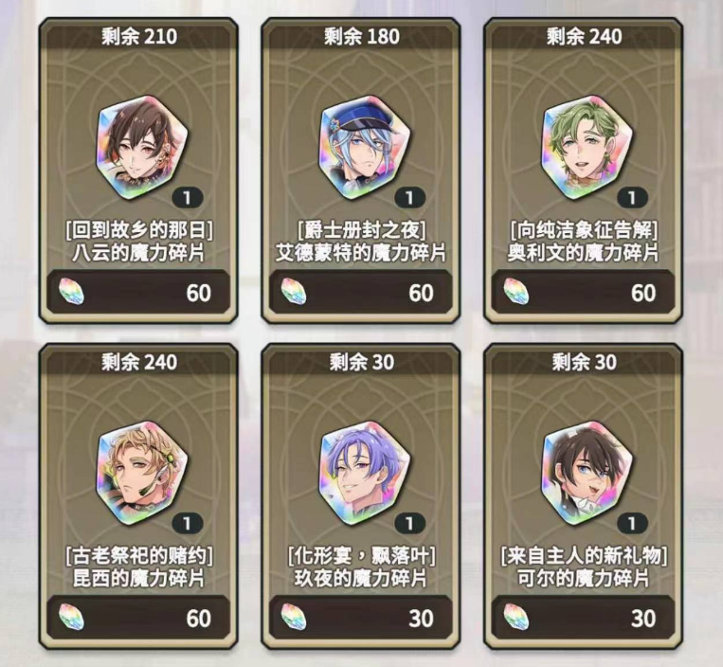Select 艾德蒙特's magic fragment portrait icon
723x667 pixels.
click(x=364, y=148)
